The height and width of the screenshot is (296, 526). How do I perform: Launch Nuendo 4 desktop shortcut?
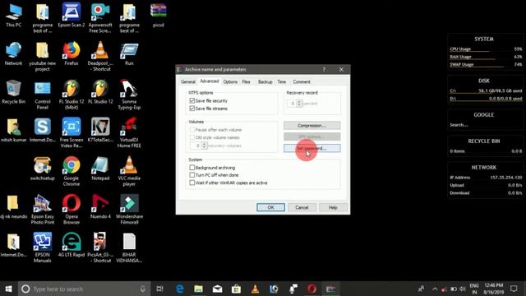click(100, 206)
